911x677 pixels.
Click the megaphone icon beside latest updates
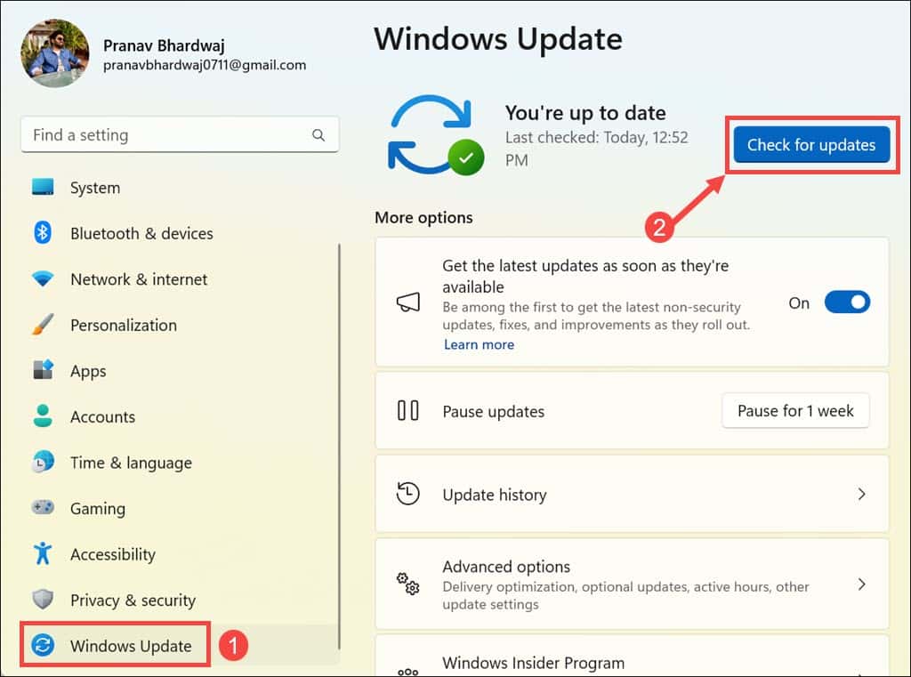click(407, 302)
